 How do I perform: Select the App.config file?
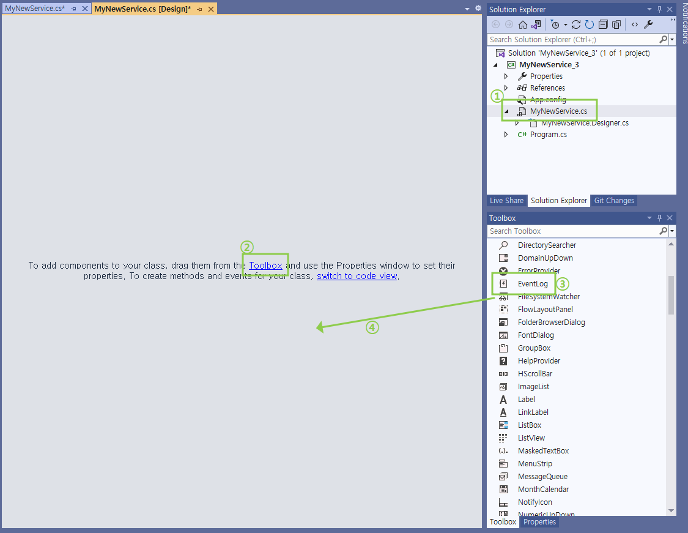tap(547, 100)
